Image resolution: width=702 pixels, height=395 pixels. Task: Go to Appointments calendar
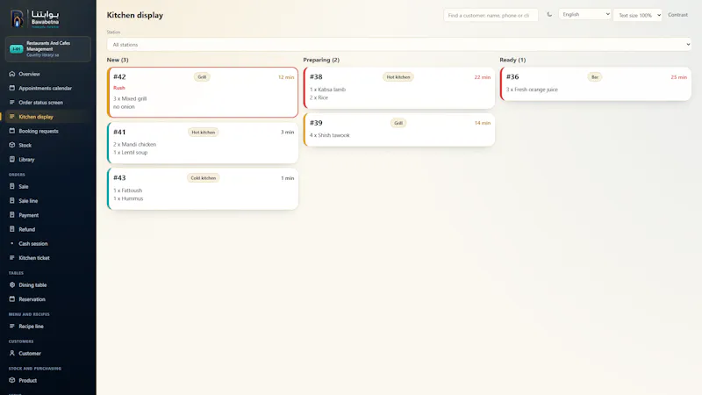(x=48, y=89)
